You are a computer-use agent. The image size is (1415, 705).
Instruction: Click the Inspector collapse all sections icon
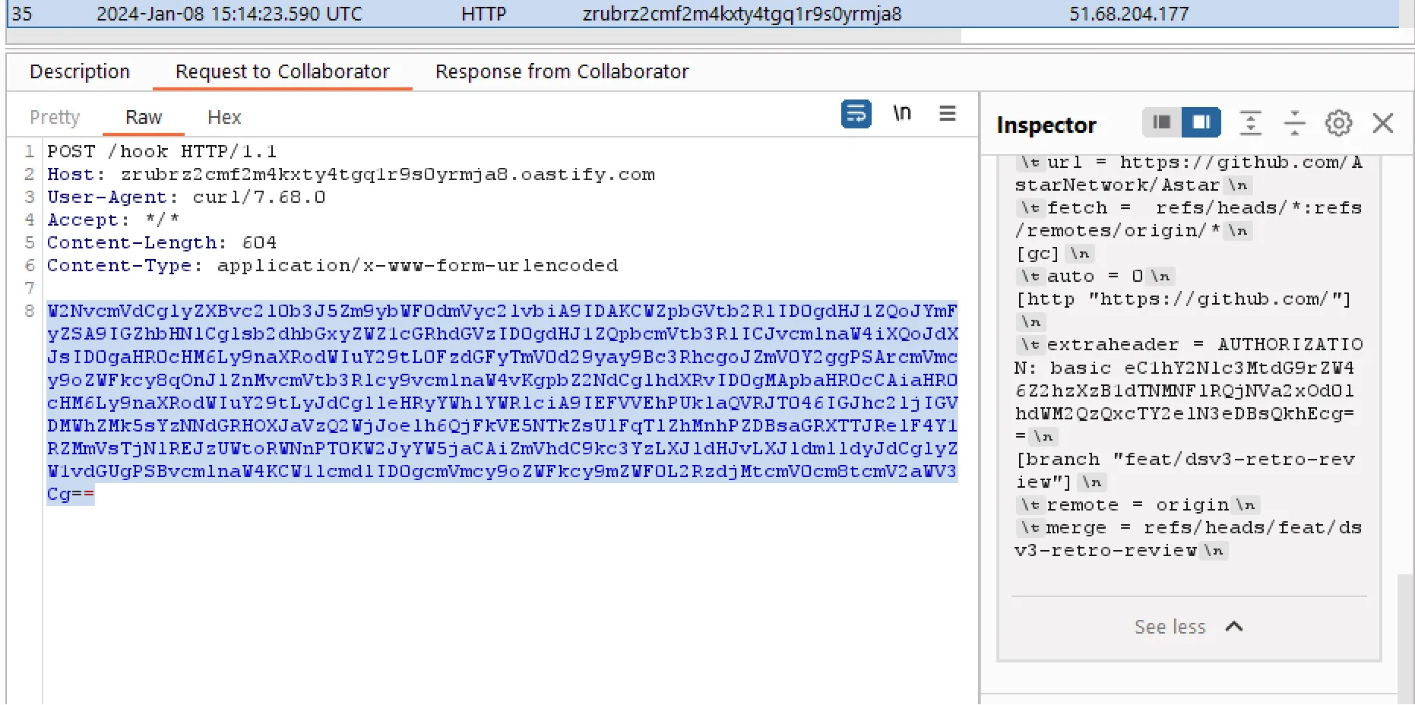tap(1294, 123)
